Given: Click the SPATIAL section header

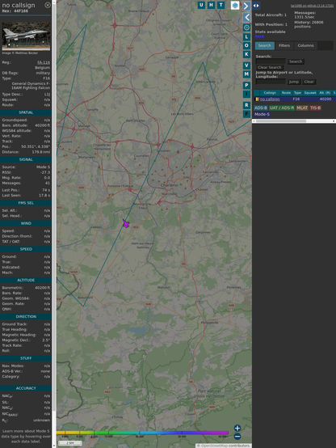Looking at the screenshot, I should 26,112.
